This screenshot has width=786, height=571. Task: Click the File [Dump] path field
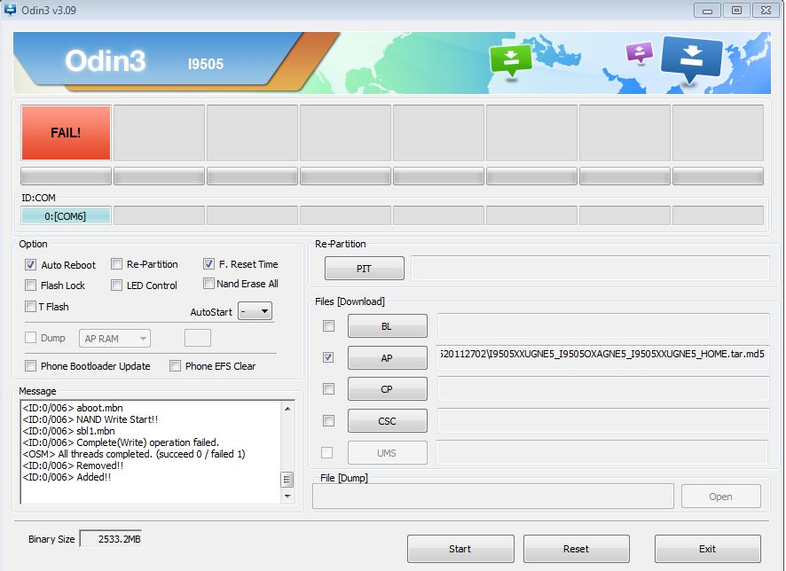coord(493,497)
